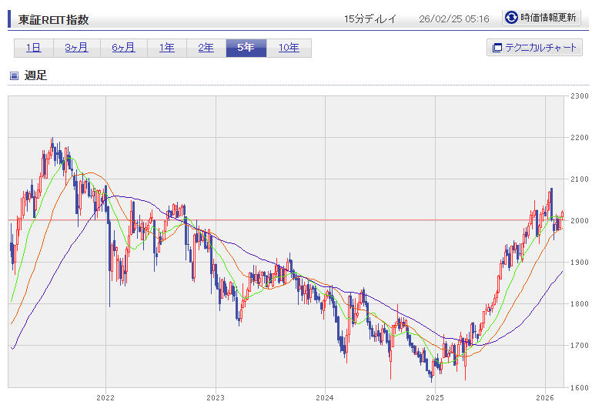Select the 1日 chart period tab
The width and height of the screenshot is (592, 405).
pos(34,48)
